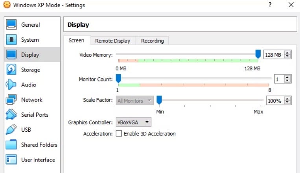Click the Video Memory label

pyautogui.click(x=96, y=55)
